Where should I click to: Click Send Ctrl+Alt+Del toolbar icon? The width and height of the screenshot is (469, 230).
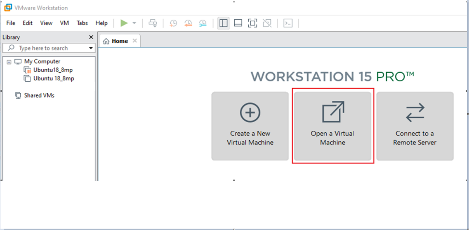[153, 23]
